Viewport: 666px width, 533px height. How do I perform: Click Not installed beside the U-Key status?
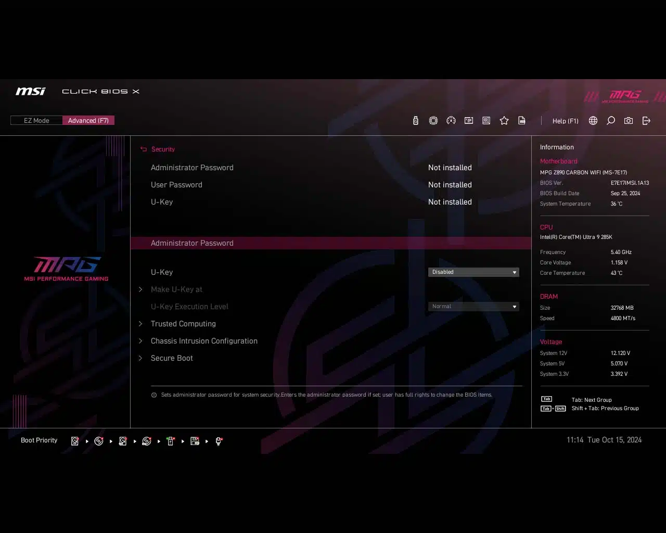pos(450,202)
